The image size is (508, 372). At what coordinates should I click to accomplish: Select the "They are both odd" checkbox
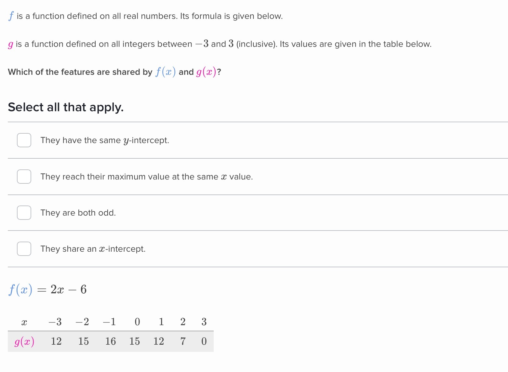tap(24, 213)
